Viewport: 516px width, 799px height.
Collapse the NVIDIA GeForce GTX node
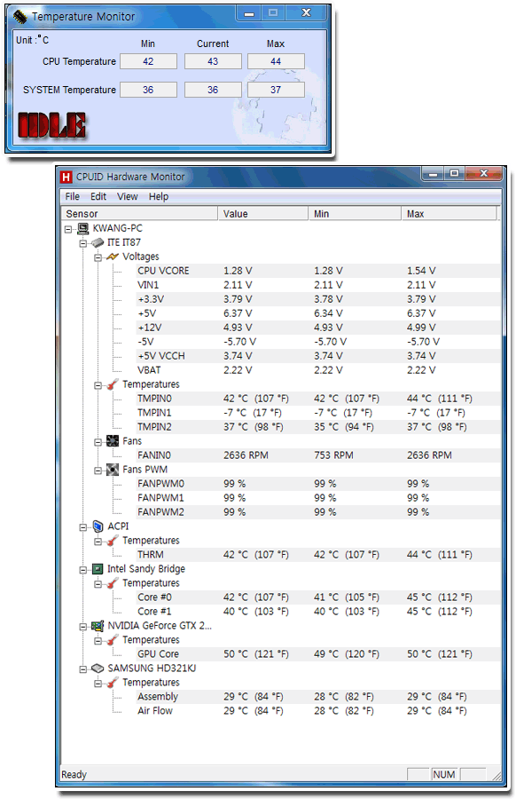pyautogui.click(x=83, y=626)
